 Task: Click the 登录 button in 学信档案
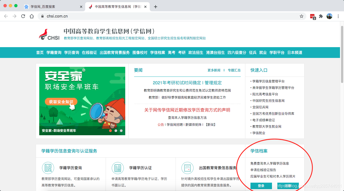click(261, 186)
